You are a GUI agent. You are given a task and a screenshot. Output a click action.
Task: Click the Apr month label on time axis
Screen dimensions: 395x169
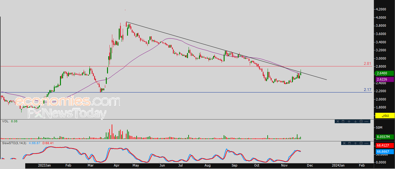pos(117,165)
